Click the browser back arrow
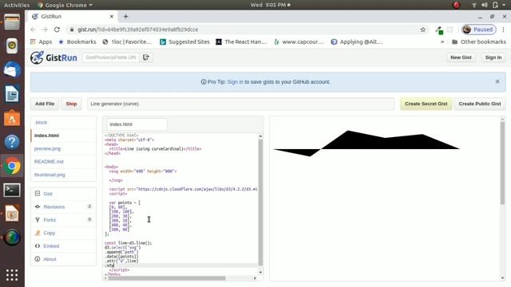The height and width of the screenshot is (287, 511). tap(33, 29)
